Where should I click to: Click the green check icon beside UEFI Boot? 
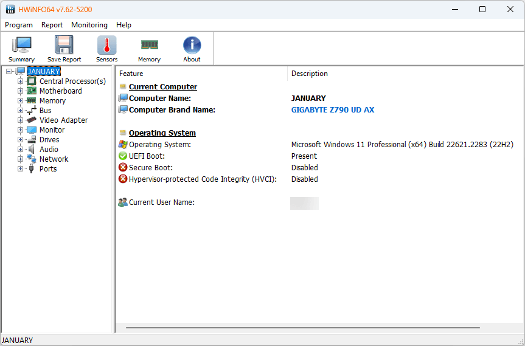(123, 156)
